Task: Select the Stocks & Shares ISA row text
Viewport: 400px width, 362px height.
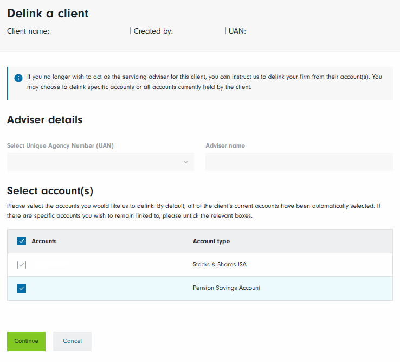Action: coord(220,265)
